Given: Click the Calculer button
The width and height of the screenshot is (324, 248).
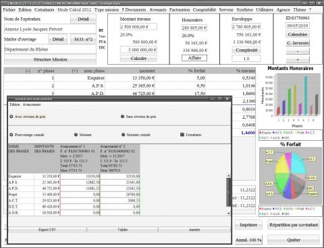Looking at the screenshot, I should pos(138,59).
